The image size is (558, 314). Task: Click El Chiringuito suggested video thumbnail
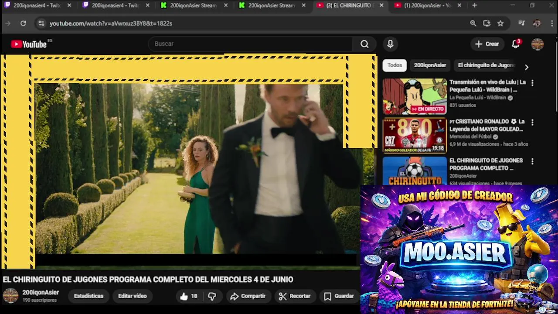click(x=415, y=171)
